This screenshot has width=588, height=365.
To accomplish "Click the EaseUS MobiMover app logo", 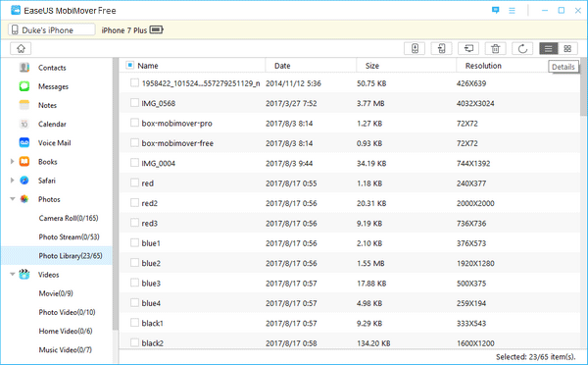I will click(16, 10).
